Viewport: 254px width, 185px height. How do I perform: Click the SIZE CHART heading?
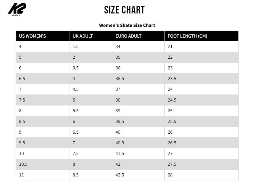124,10
